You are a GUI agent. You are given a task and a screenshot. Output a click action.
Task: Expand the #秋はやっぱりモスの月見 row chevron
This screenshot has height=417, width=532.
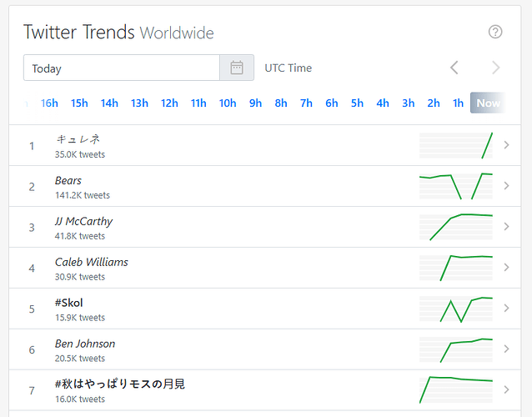point(506,389)
